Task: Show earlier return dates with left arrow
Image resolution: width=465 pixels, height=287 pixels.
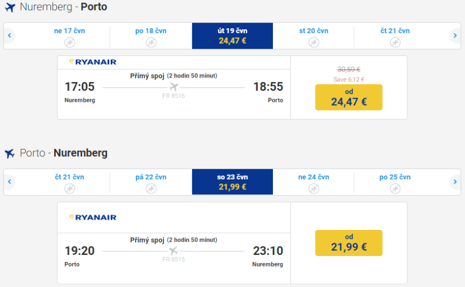Action: (x=9, y=182)
